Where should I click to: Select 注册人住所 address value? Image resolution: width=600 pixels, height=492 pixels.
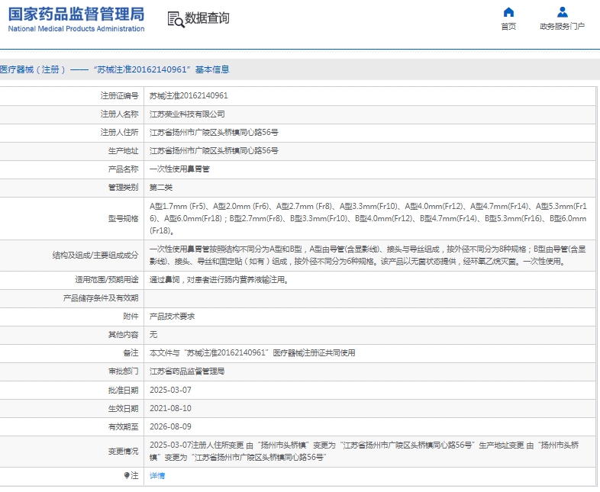tap(214, 132)
